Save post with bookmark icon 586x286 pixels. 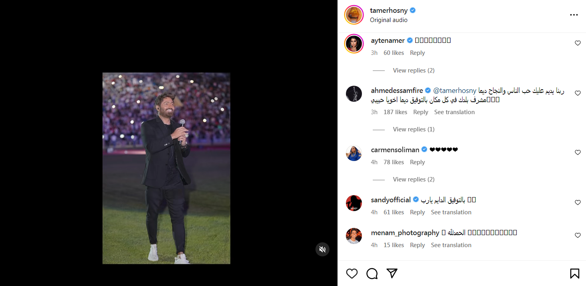[x=574, y=274]
